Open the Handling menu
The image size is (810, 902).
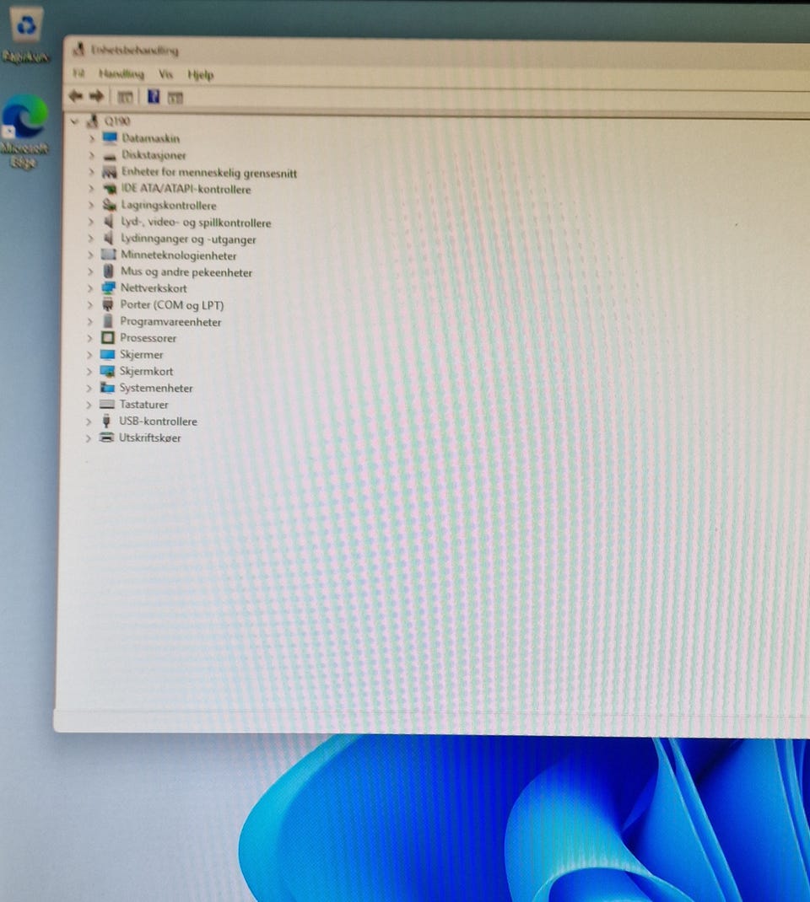click(121, 73)
